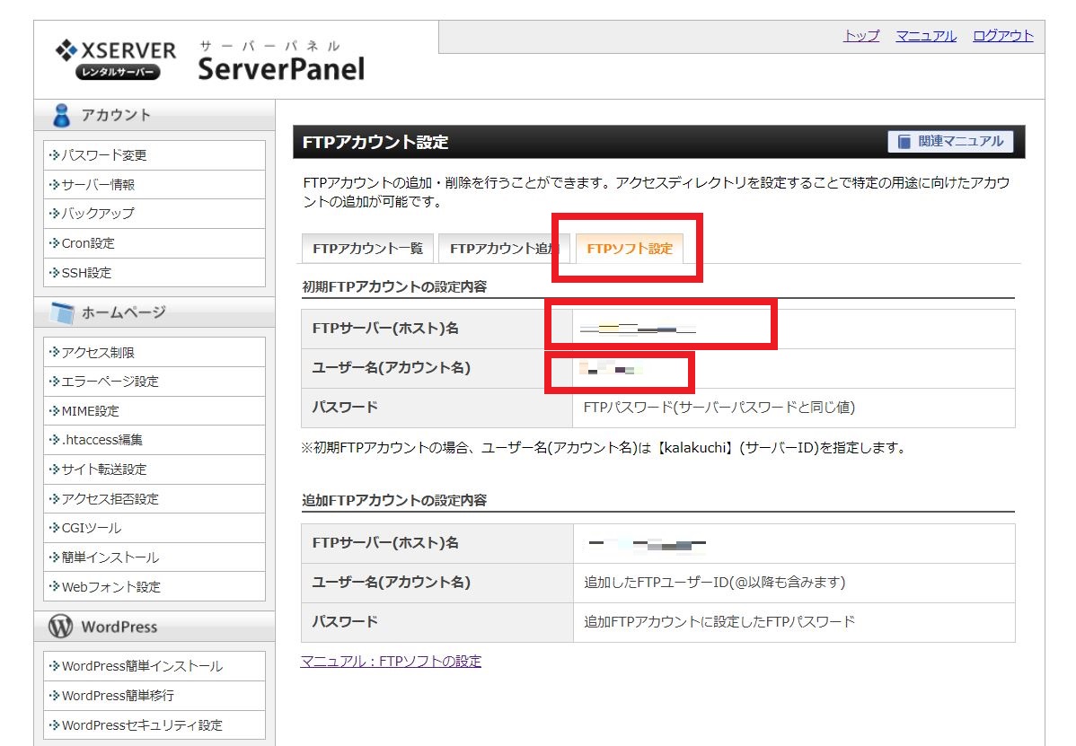Click ログアウト to log out
The height and width of the screenshot is (746, 1076).
click(x=1002, y=36)
